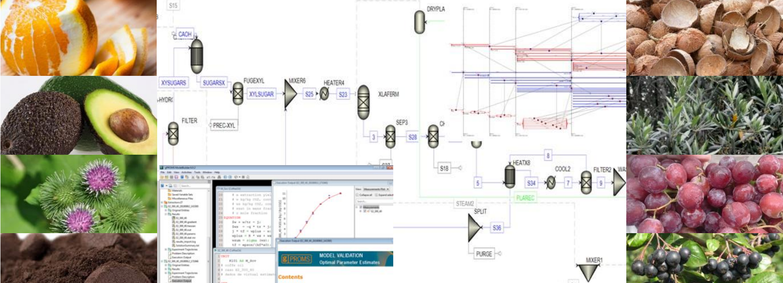Click the MIXER1 inverted triangle block
Image resolution: width=783 pixels, height=283 pixels.
pos(588,272)
